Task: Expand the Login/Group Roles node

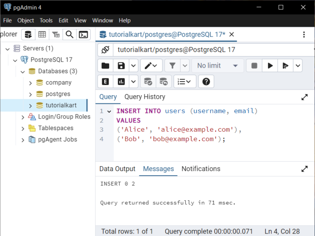Action: point(23,117)
